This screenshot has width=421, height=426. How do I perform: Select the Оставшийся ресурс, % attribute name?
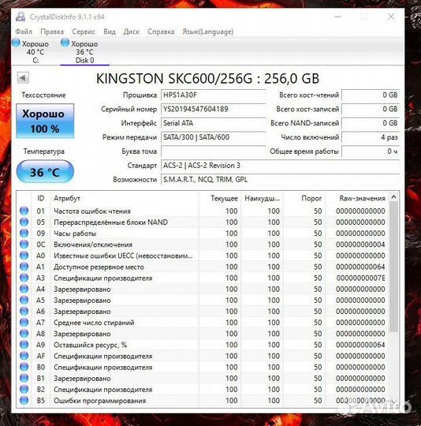pyautogui.click(x=91, y=345)
